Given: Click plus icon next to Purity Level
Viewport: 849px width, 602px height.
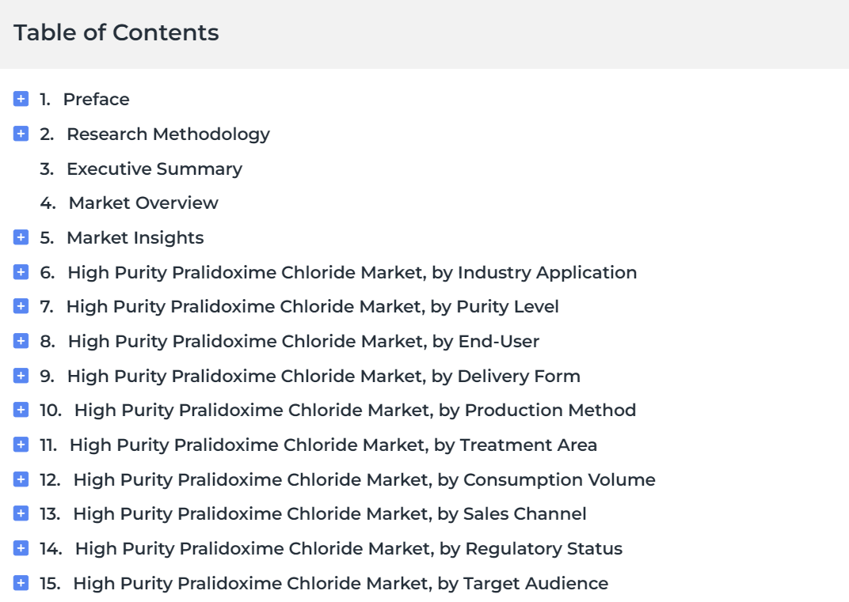Looking at the screenshot, I should [x=21, y=306].
